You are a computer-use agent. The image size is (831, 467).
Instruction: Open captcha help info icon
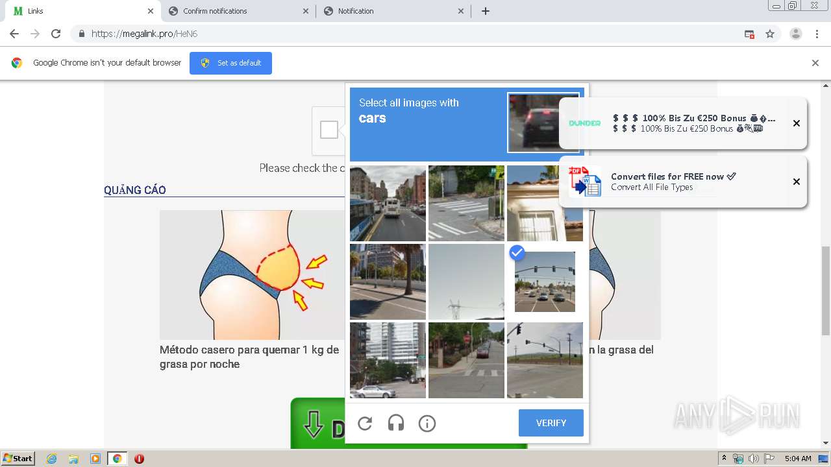point(427,424)
